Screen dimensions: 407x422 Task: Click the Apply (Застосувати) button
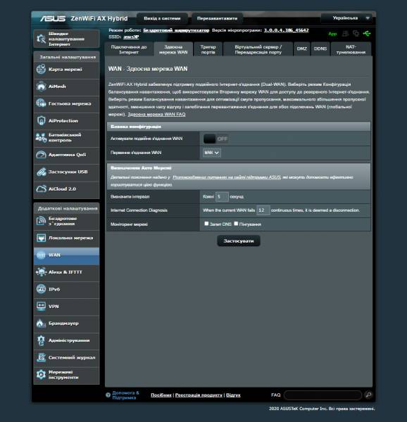point(239,241)
